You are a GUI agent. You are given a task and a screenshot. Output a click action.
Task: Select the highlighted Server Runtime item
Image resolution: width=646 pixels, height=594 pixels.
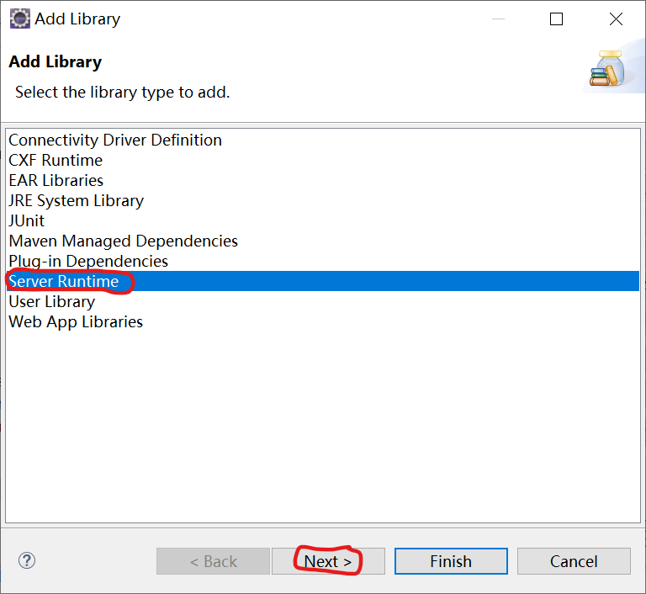[64, 282]
